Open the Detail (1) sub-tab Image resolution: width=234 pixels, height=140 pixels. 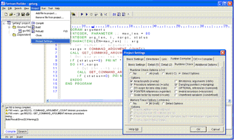[x=153, y=65]
